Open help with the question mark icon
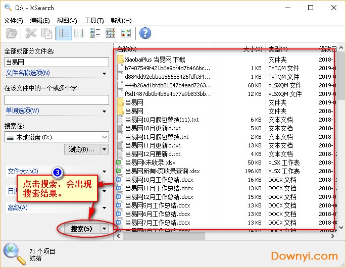This screenshot has height=268, width=346. (x=145, y=33)
